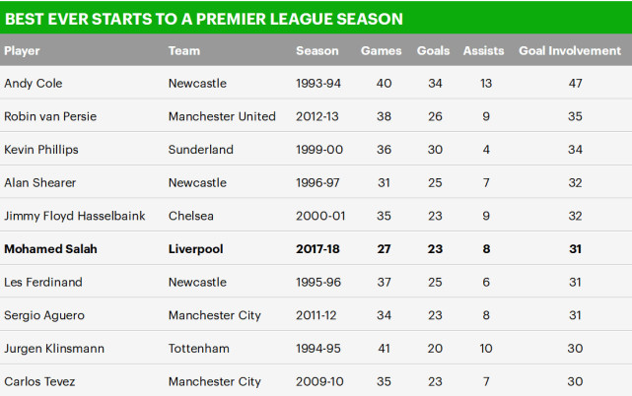Click the Games column header

tap(381, 51)
